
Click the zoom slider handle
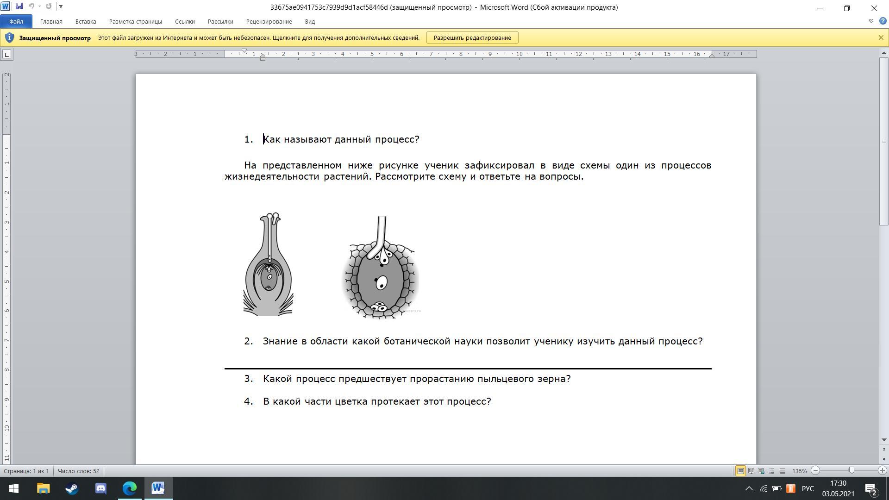pos(851,470)
